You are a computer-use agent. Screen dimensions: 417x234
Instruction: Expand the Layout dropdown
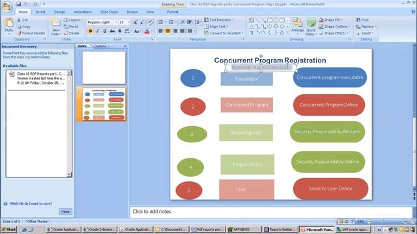click(x=74, y=20)
